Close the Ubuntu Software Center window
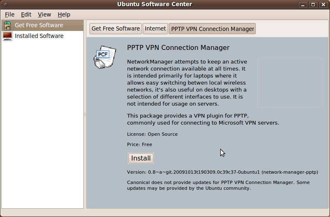This screenshot has width=330, height=217. click(x=323, y=5)
